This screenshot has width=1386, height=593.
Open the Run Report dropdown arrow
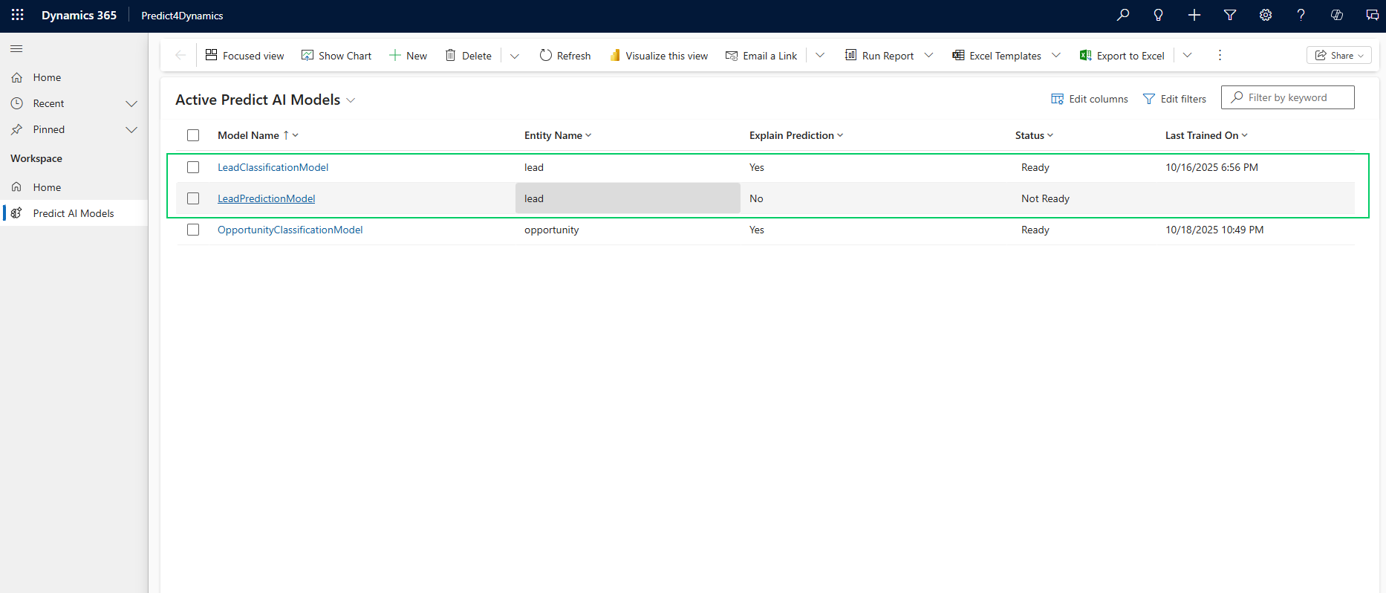click(x=928, y=56)
